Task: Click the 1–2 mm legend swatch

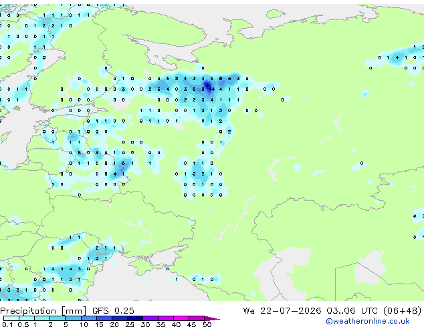Action: click(x=42, y=318)
